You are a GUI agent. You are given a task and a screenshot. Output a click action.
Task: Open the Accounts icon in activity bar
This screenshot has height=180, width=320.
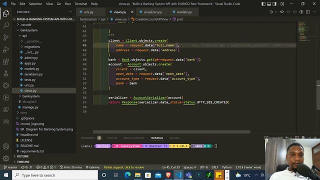(x=6, y=146)
